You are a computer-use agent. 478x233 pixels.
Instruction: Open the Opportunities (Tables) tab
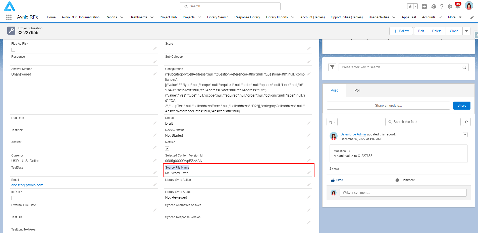pos(347,17)
